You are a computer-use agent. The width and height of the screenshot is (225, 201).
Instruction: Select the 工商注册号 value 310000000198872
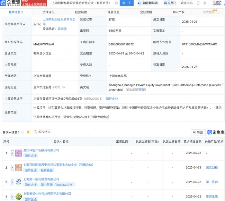[121, 44]
